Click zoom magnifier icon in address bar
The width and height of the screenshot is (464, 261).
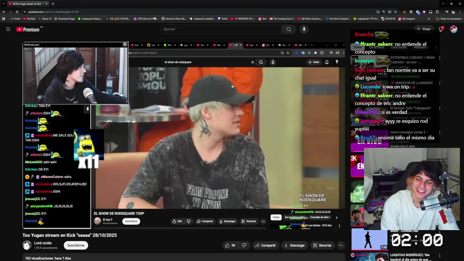(x=384, y=12)
